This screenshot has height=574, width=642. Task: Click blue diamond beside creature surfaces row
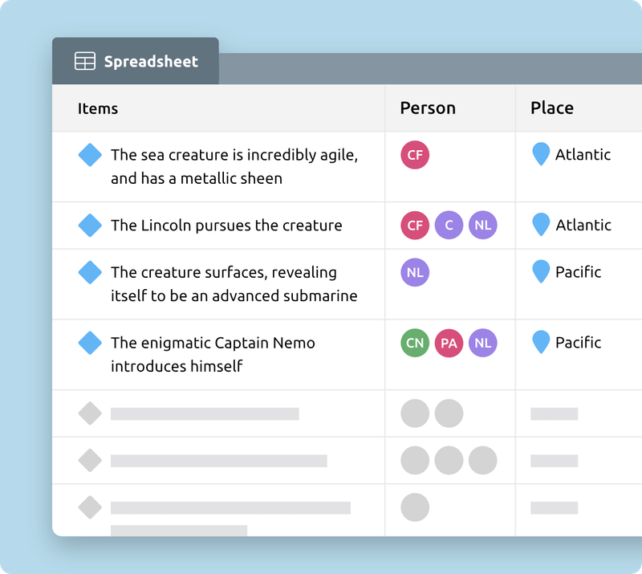pyautogui.click(x=90, y=272)
